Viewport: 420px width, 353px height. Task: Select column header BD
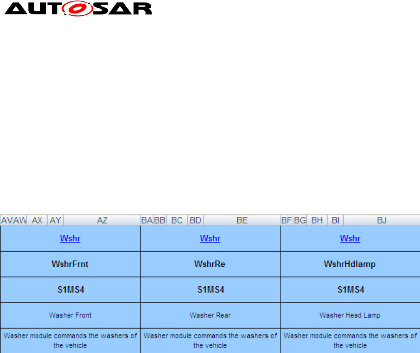click(x=196, y=220)
